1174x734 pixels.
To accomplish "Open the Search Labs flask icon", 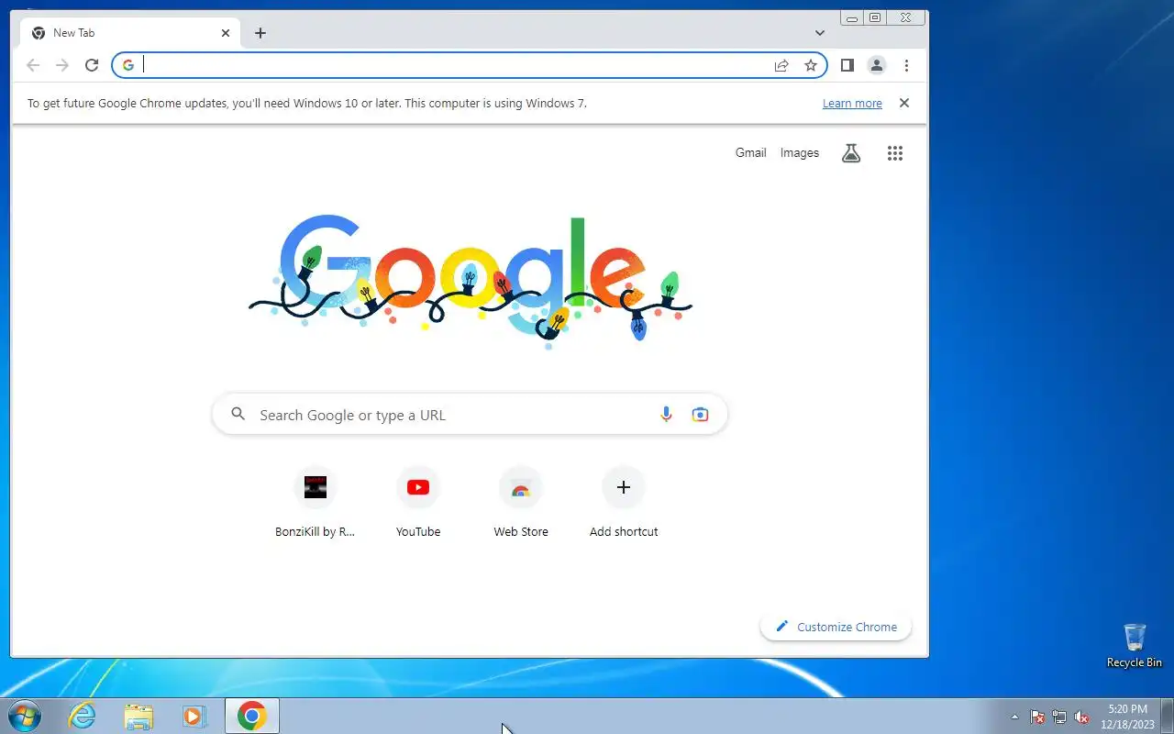I will tap(851, 153).
